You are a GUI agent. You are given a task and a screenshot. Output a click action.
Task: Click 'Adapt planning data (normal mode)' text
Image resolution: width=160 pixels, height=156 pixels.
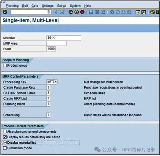[x=109, y=104]
